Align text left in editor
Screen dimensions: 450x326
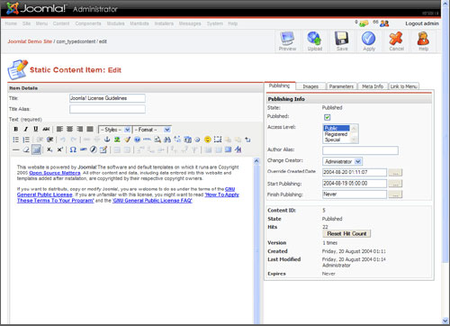click(x=59, y=129)
